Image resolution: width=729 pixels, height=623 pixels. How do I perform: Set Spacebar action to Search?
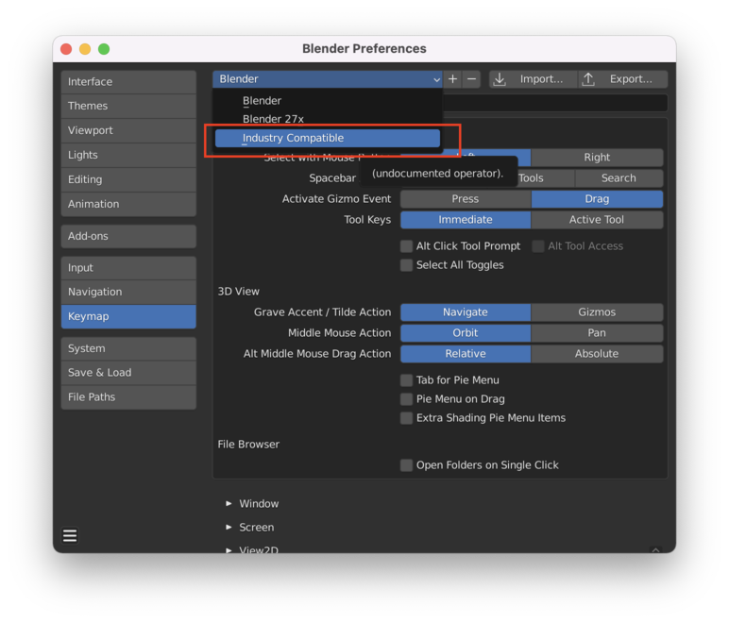pos(619,178)
